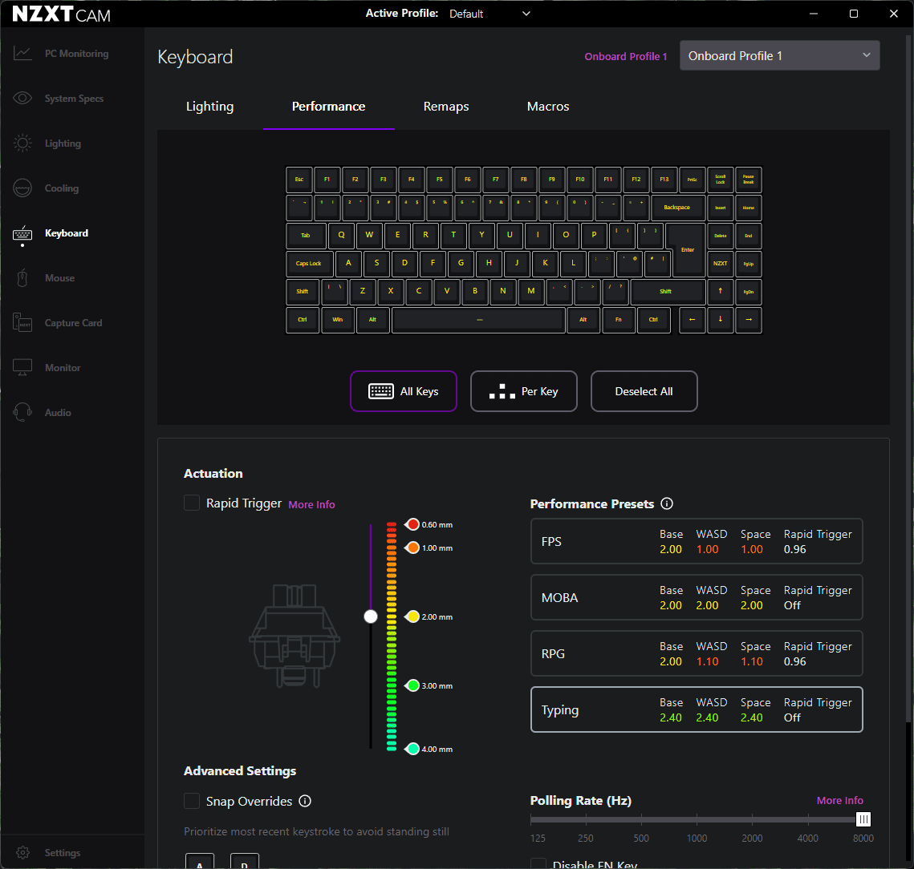
Task: Expand the Active Profile Default dropdown
Action: pyautogui.click(x=489, y=14)
